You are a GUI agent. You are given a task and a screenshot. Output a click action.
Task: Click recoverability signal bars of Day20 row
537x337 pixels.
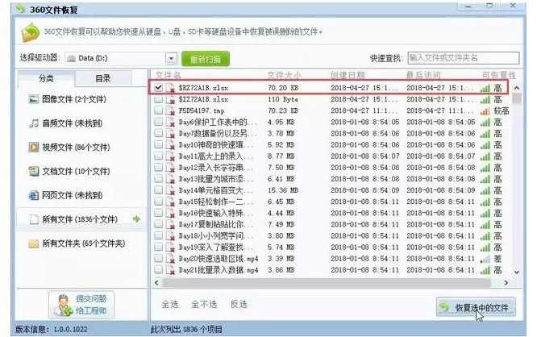click(x=485, y=259)
